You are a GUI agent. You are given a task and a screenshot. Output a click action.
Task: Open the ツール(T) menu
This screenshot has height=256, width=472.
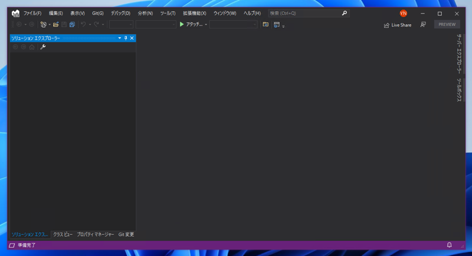(x=168, y=13)
